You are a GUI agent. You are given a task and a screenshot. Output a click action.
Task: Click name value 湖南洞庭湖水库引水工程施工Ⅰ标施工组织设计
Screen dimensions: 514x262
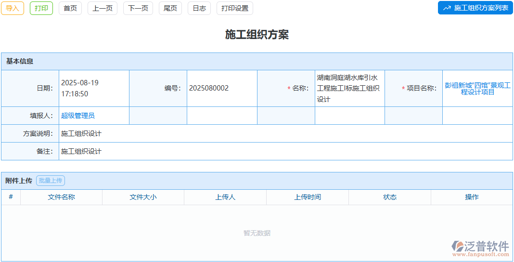348,88
